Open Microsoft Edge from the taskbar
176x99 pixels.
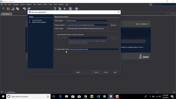60,97
